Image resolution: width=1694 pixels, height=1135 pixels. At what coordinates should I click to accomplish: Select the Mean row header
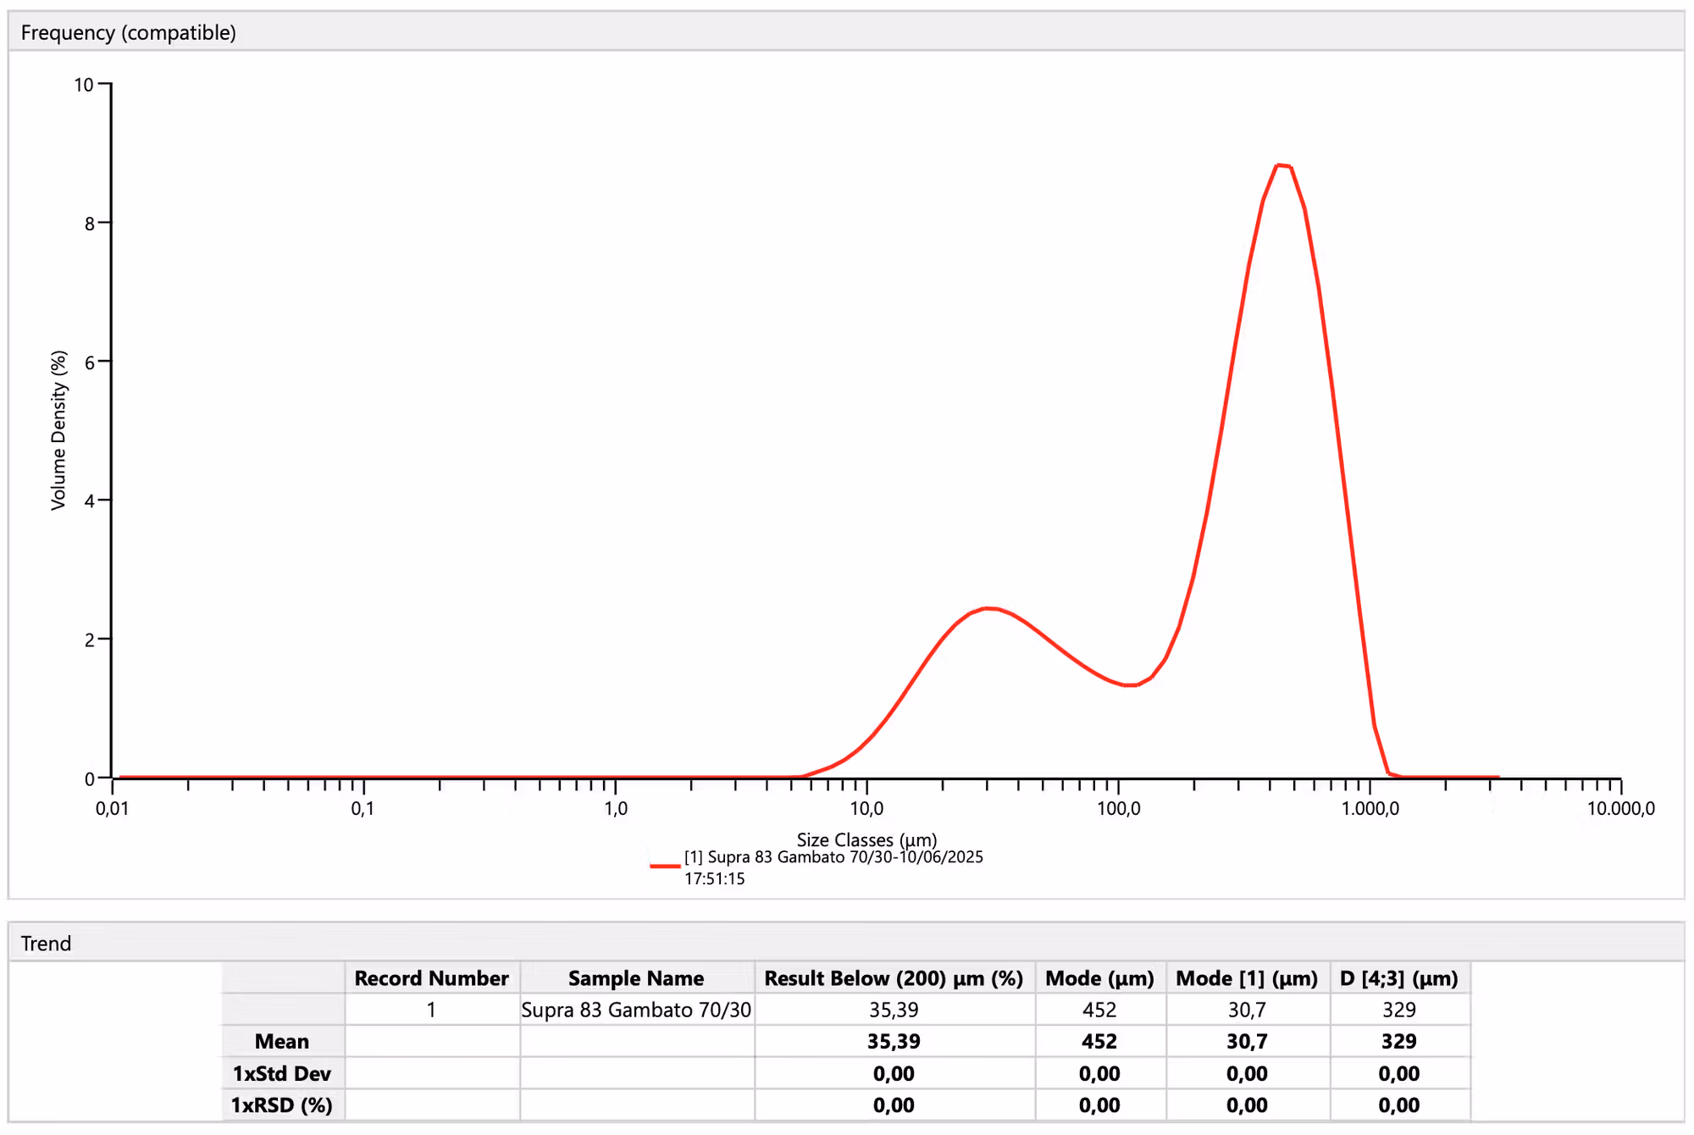(282, 1042)
